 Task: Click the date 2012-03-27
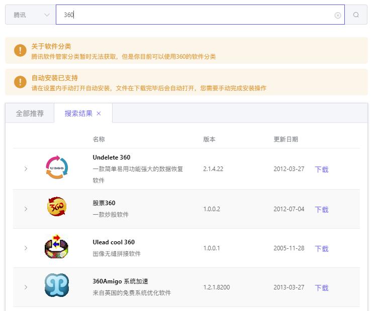click(289, 169)
